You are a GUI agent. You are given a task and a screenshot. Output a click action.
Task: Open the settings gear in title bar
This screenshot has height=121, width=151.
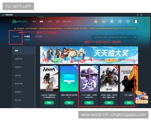click(x=141, y=15)
